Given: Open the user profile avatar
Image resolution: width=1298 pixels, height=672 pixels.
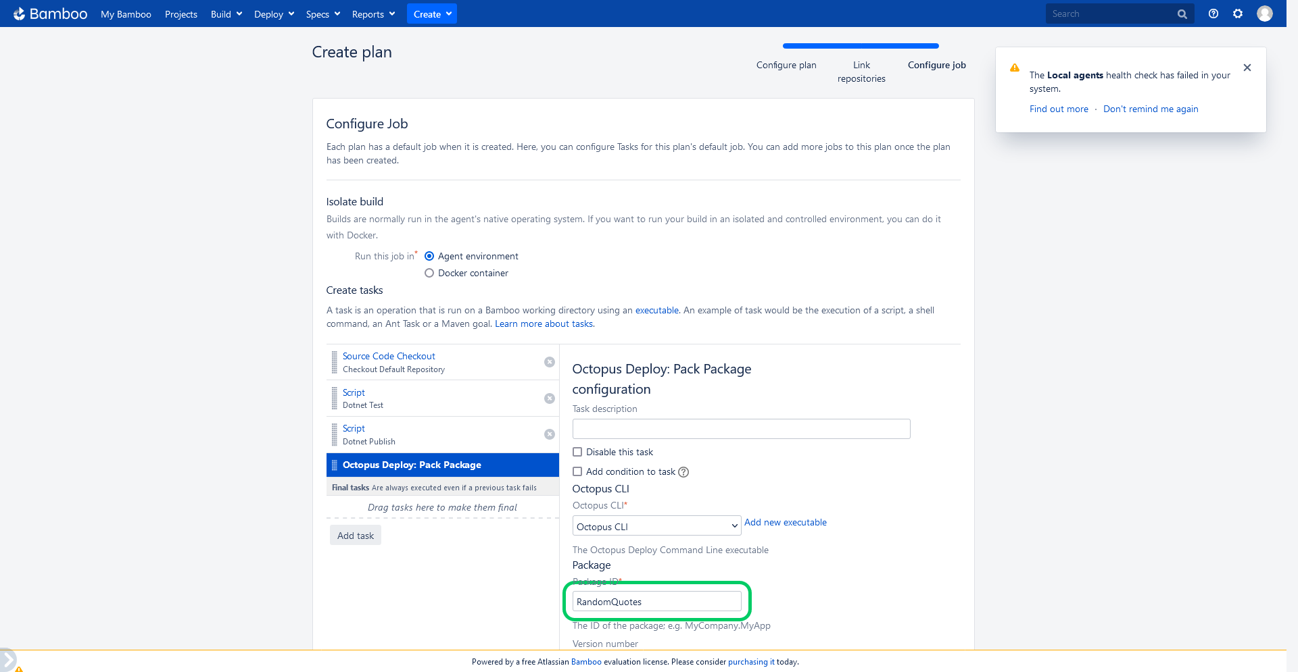Looking at the screenshot, I should [1265, 14].
